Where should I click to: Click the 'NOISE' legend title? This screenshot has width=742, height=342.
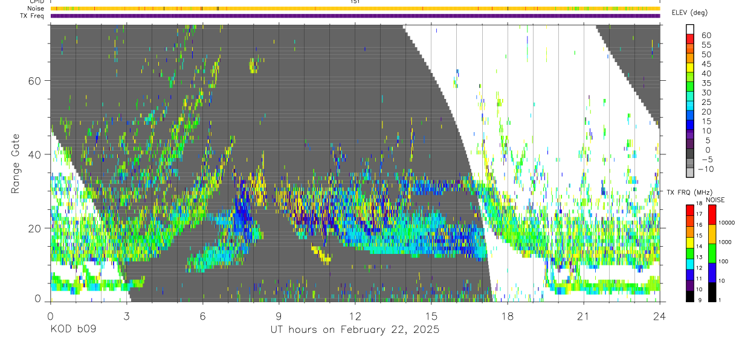tap(716, 200)
